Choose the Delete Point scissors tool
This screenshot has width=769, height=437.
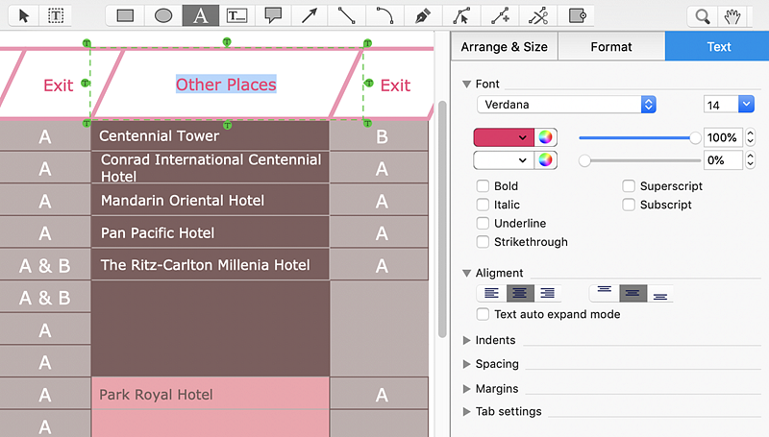[538, 16]
